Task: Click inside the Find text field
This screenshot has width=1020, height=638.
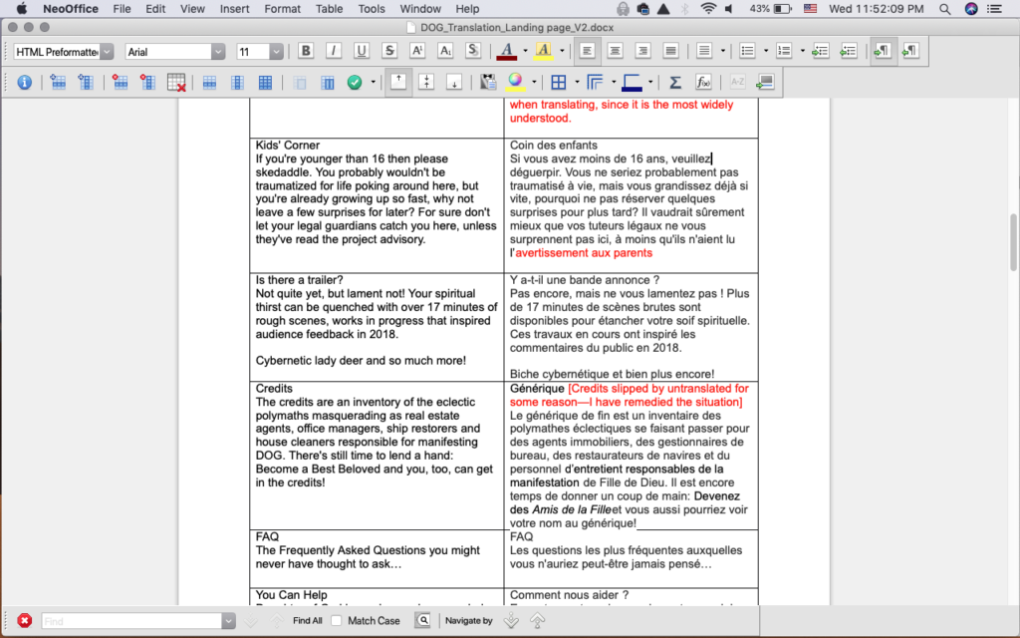Action: coord(132,621)
